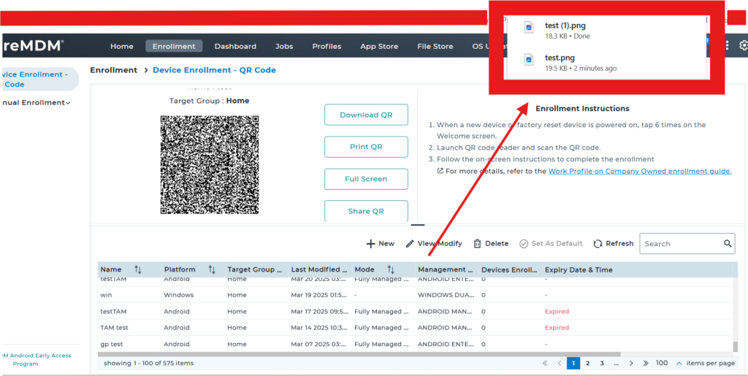Select page 3 in pagination
This screenshot has width=748, height=376.
point(602,363)
